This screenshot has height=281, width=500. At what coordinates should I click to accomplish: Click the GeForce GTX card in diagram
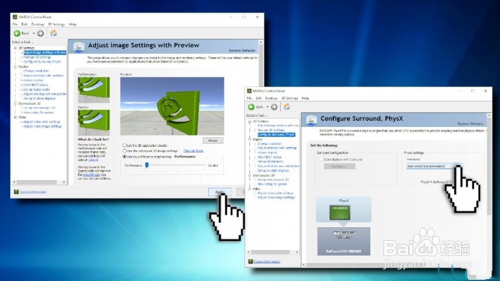coord(344,241)
